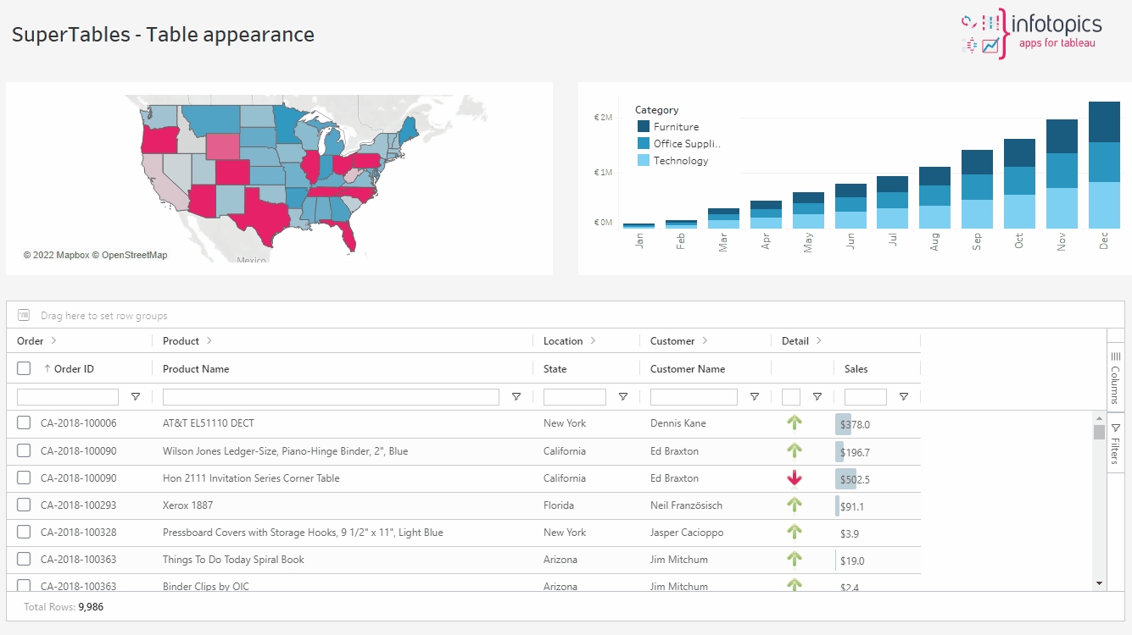
Task: Open the Product Name filter funnel icon
Action: click(516, 397)
